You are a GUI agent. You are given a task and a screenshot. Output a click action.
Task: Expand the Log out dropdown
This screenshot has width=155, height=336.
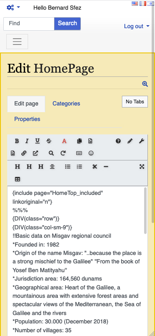[137, 26]
